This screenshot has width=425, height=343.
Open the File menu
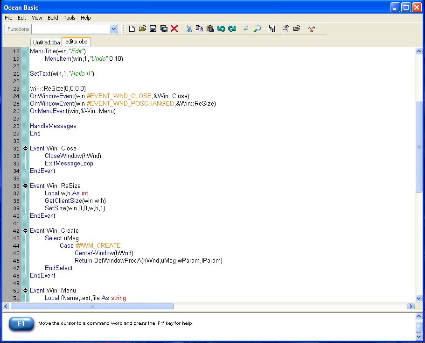8,18
